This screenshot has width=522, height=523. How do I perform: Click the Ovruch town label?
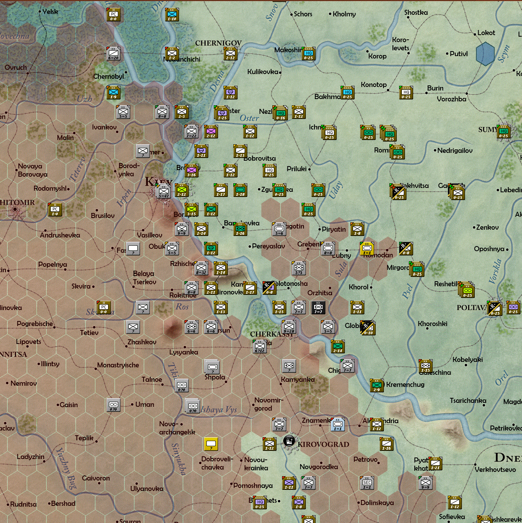(x=16, y=67)
